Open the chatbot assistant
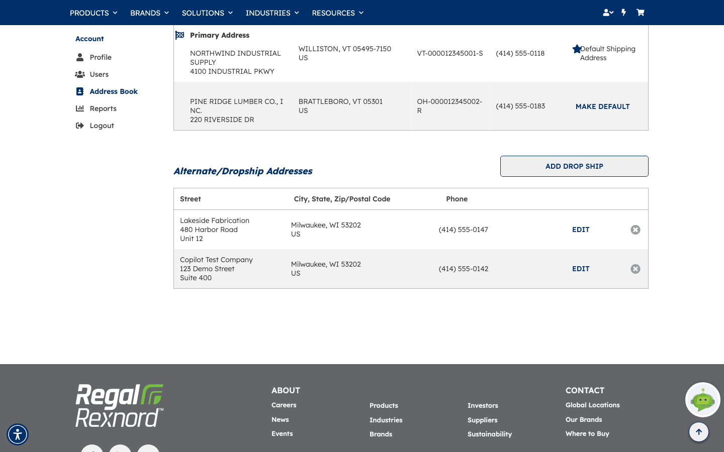The height and width of the screenshot is (452, 724). click(703, 400)
